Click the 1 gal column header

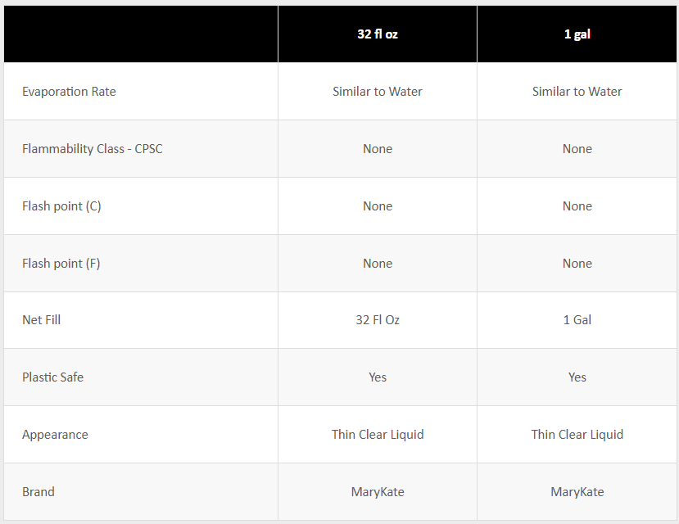click(577, 34)
